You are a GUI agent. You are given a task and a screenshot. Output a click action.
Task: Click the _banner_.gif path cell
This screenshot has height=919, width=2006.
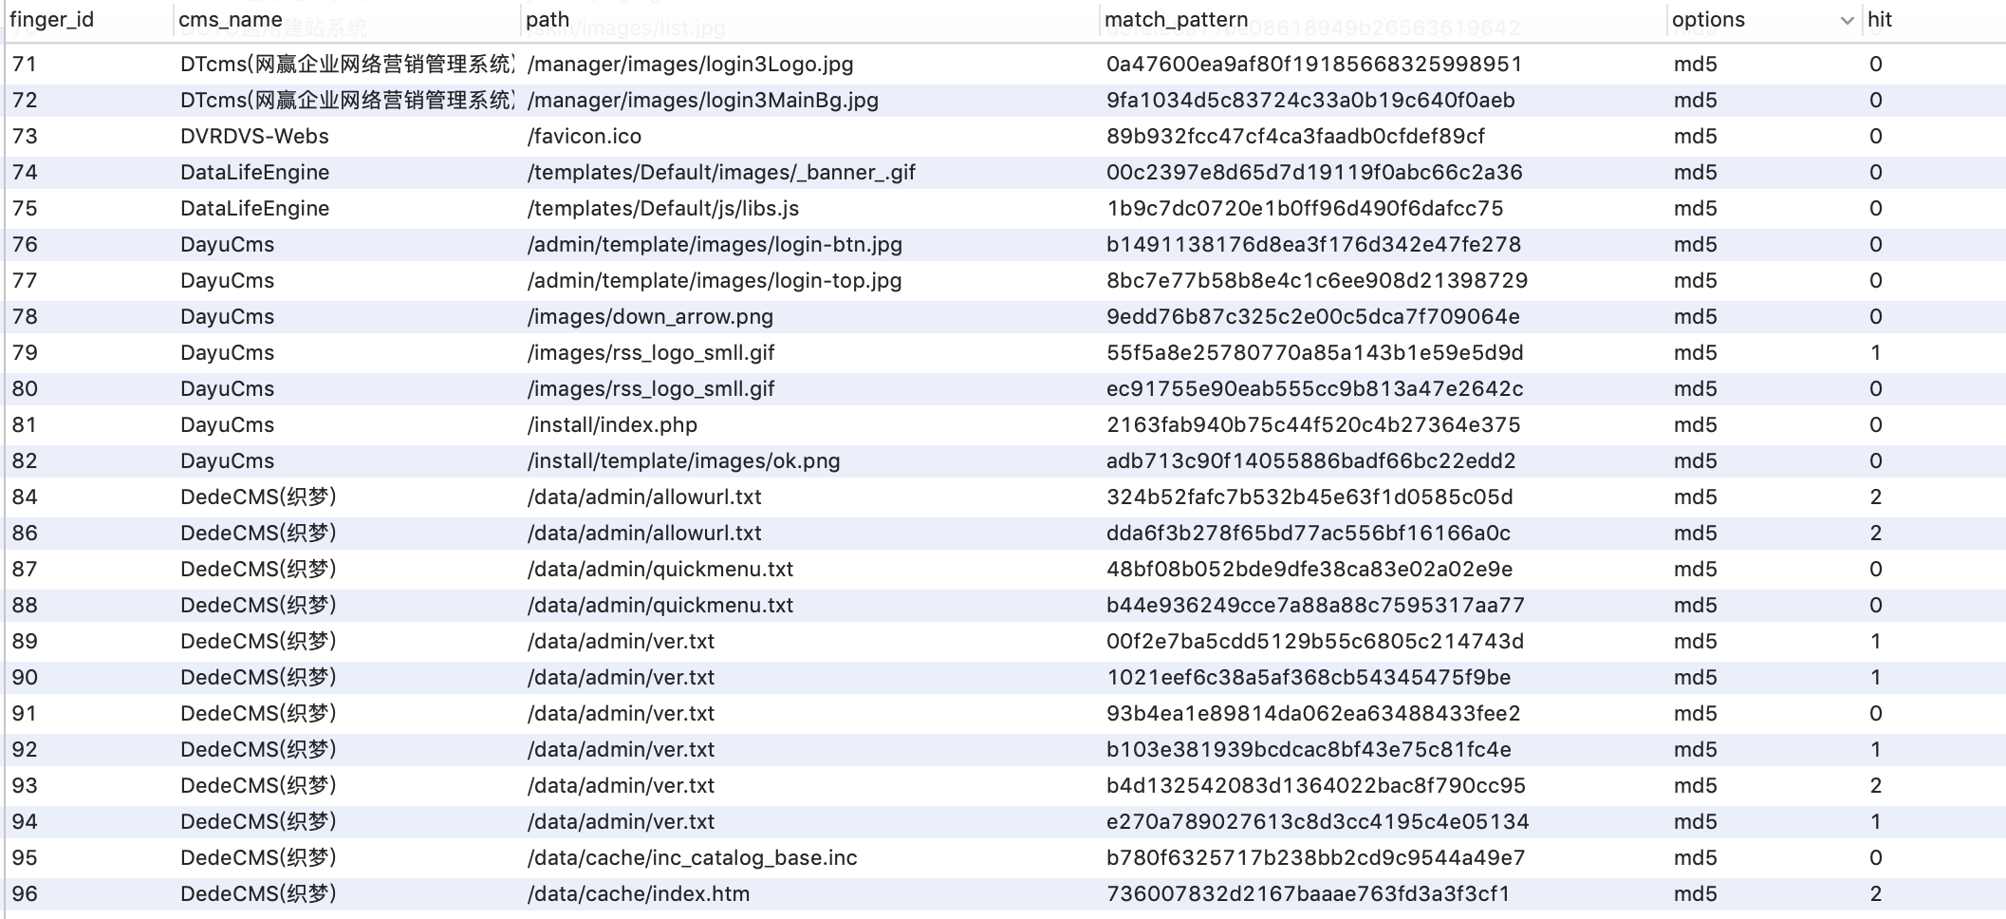coord(721,173)
